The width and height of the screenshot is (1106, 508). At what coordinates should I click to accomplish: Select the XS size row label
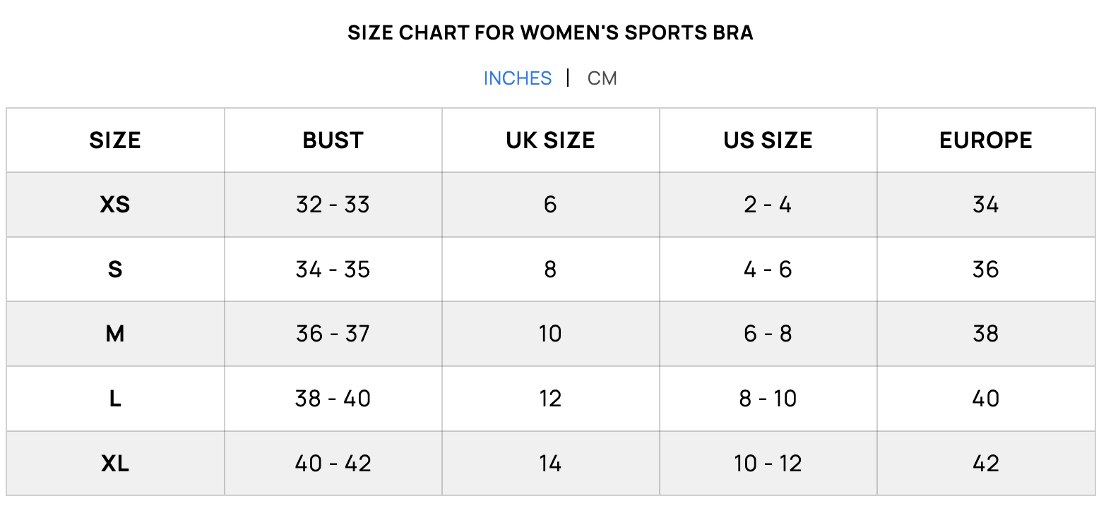tap(115, 205)
